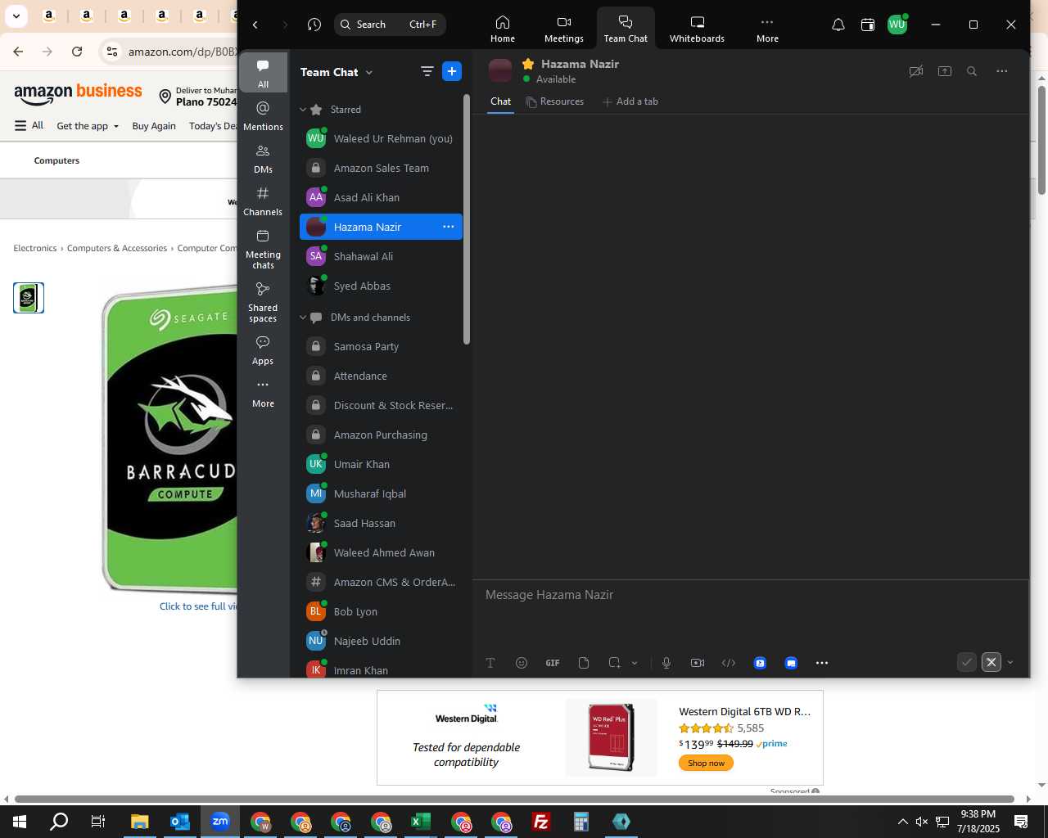Open more composer options ellipsis

click(822, 663)
